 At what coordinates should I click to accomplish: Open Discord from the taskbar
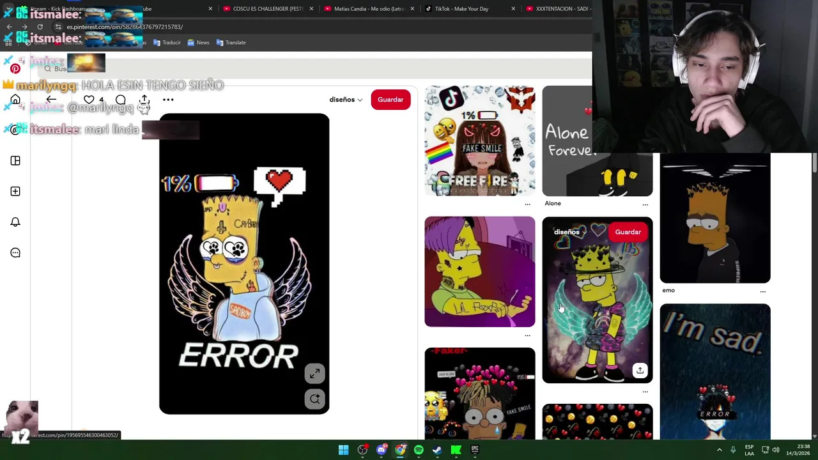point(382,450)
